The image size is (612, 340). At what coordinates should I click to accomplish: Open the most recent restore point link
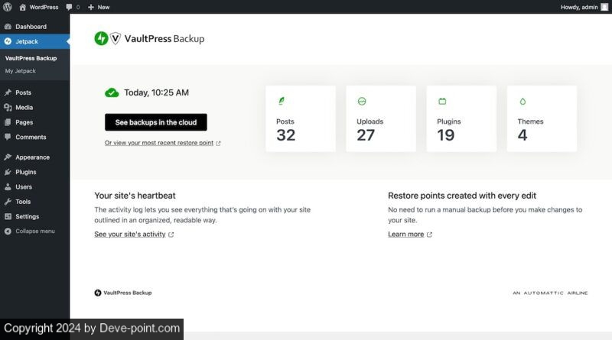pyautogui.click(x=159, y=143)
